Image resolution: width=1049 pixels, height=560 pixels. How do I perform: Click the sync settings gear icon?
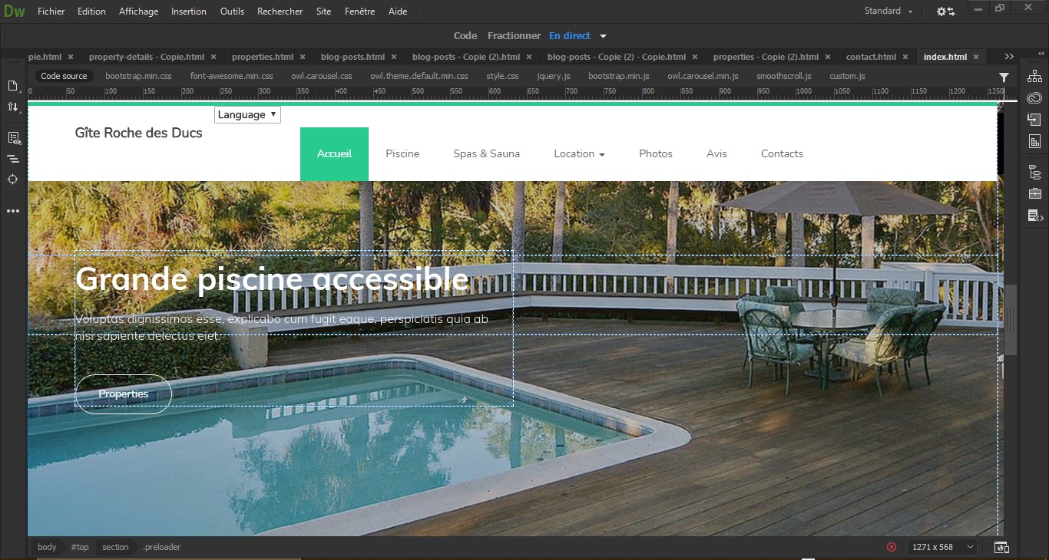pyautogui.click(x=945, y=12)
